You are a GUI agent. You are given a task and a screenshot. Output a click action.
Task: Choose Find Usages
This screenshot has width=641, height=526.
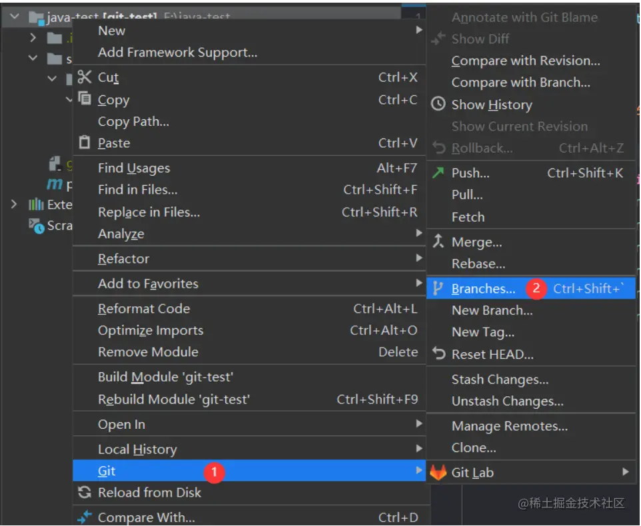coord(249,168)
